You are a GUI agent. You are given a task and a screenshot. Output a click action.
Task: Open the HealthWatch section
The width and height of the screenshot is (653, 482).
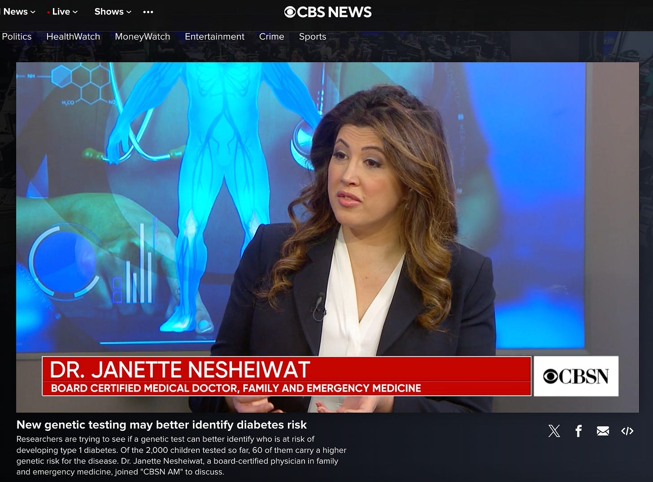coord(73,37)
